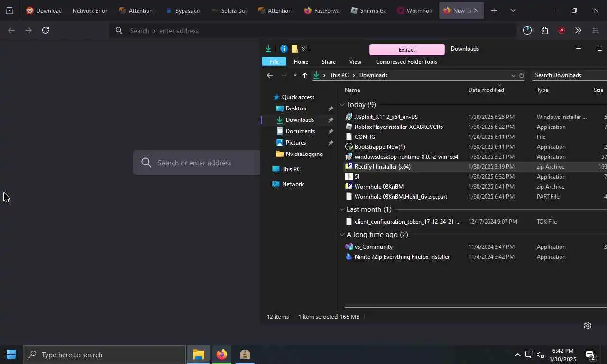
Task: Select Network in navigation pane
Action: pyautogui.click(x=293, y=184)
